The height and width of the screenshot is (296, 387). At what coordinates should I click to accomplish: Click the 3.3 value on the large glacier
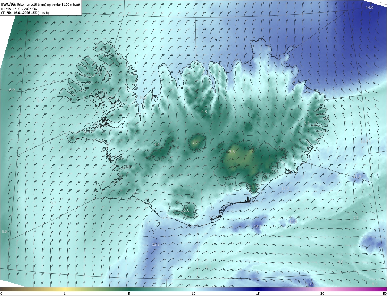click(x=232, y=152)
